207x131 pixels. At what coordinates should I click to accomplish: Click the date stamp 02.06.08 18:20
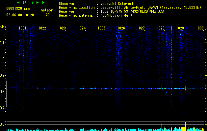20,15
